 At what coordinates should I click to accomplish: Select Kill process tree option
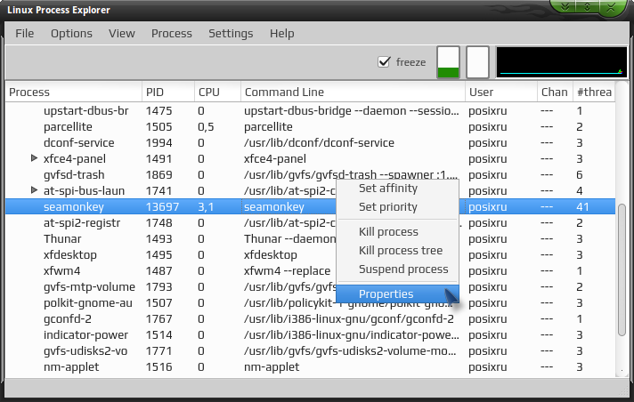(401, 251)
